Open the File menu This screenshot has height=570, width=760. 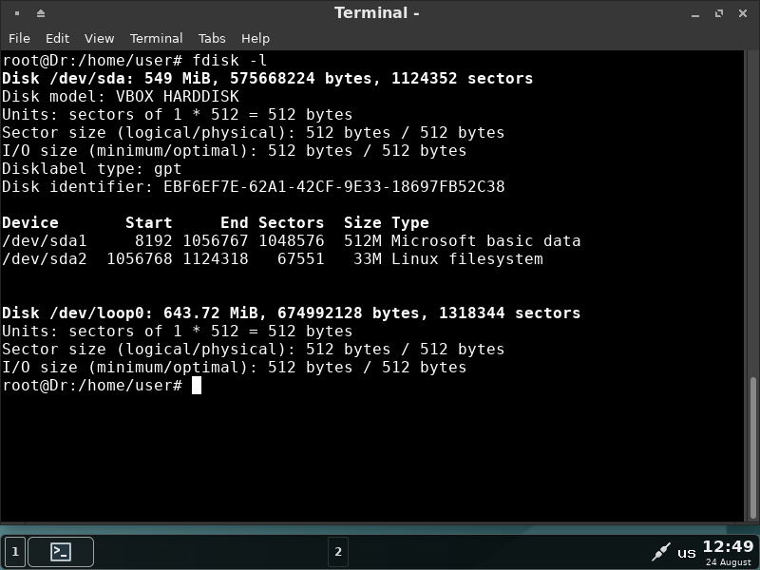(x=19, y=38)
